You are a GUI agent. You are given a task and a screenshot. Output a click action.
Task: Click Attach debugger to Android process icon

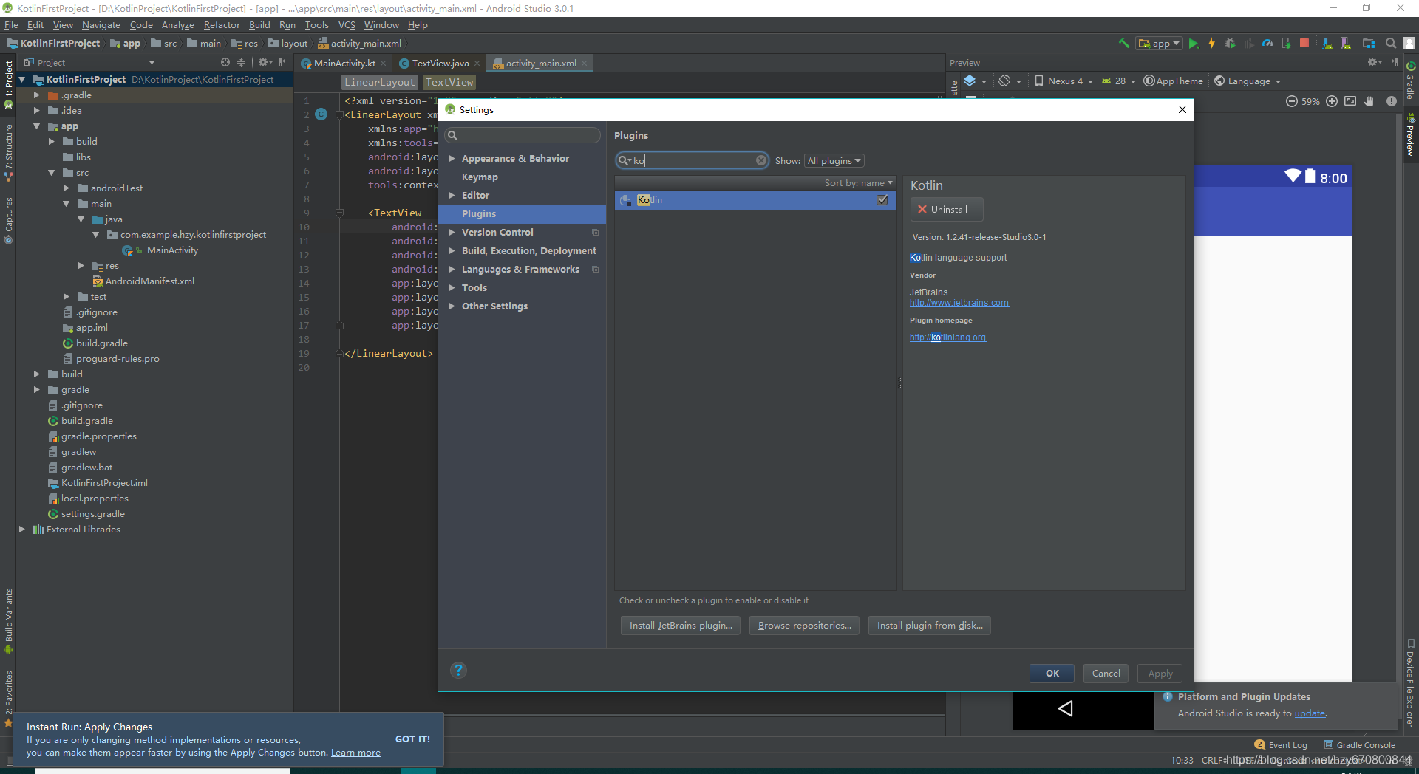pyautogui.click(x=1286, y=44)
